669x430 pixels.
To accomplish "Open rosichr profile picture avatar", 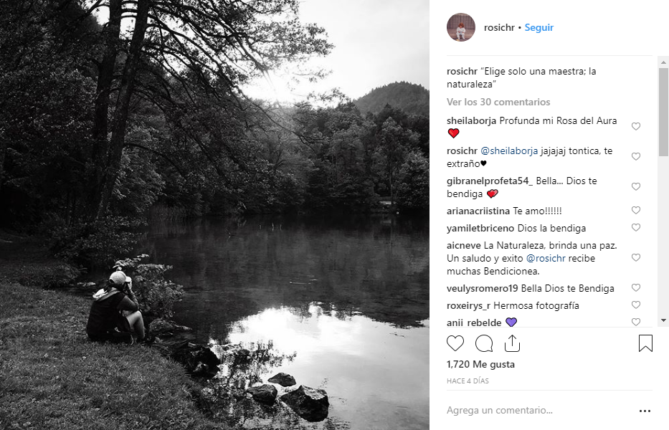I will point(461,27).
